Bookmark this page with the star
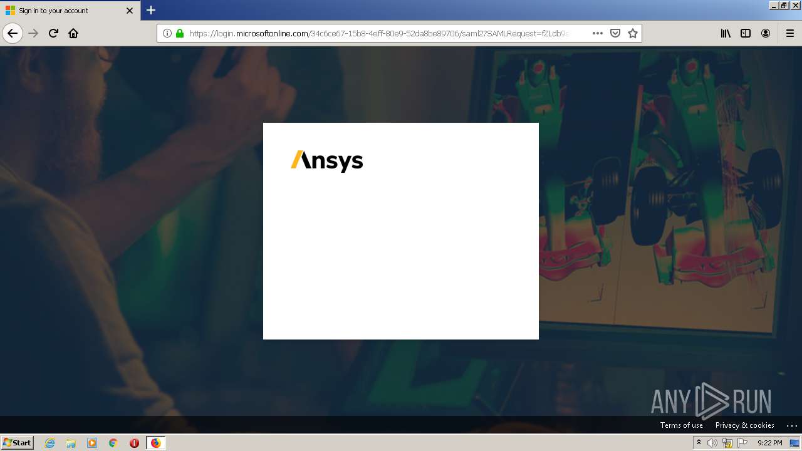This screenshot has height=451, width=802. coord(633,33)
